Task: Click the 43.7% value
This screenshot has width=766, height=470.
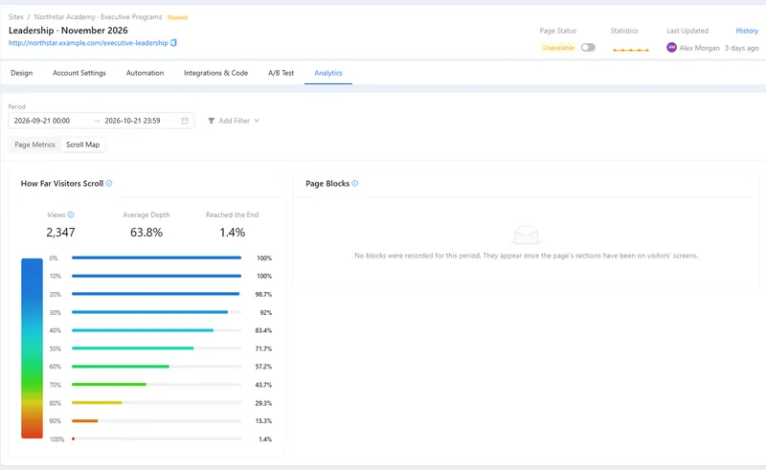Action: click(x=263, y=385)
